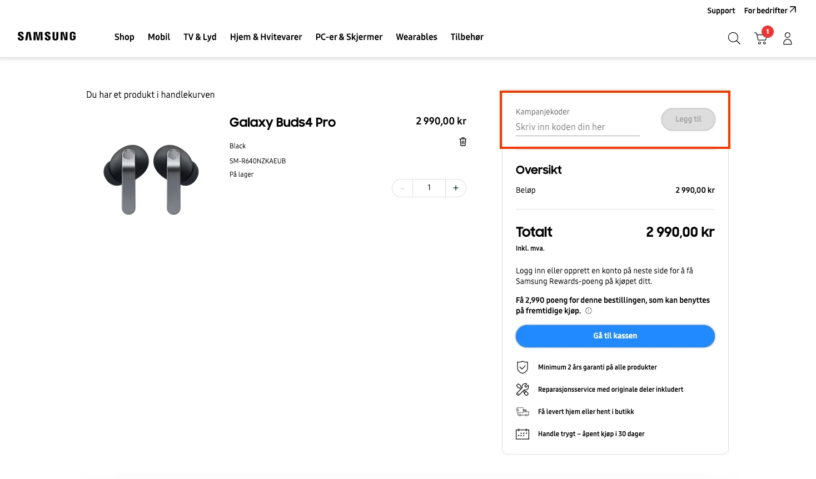The width and height of the screenshot is (816, 479).
Task: Open the For bedrifter link
Action: click(766, 11)
